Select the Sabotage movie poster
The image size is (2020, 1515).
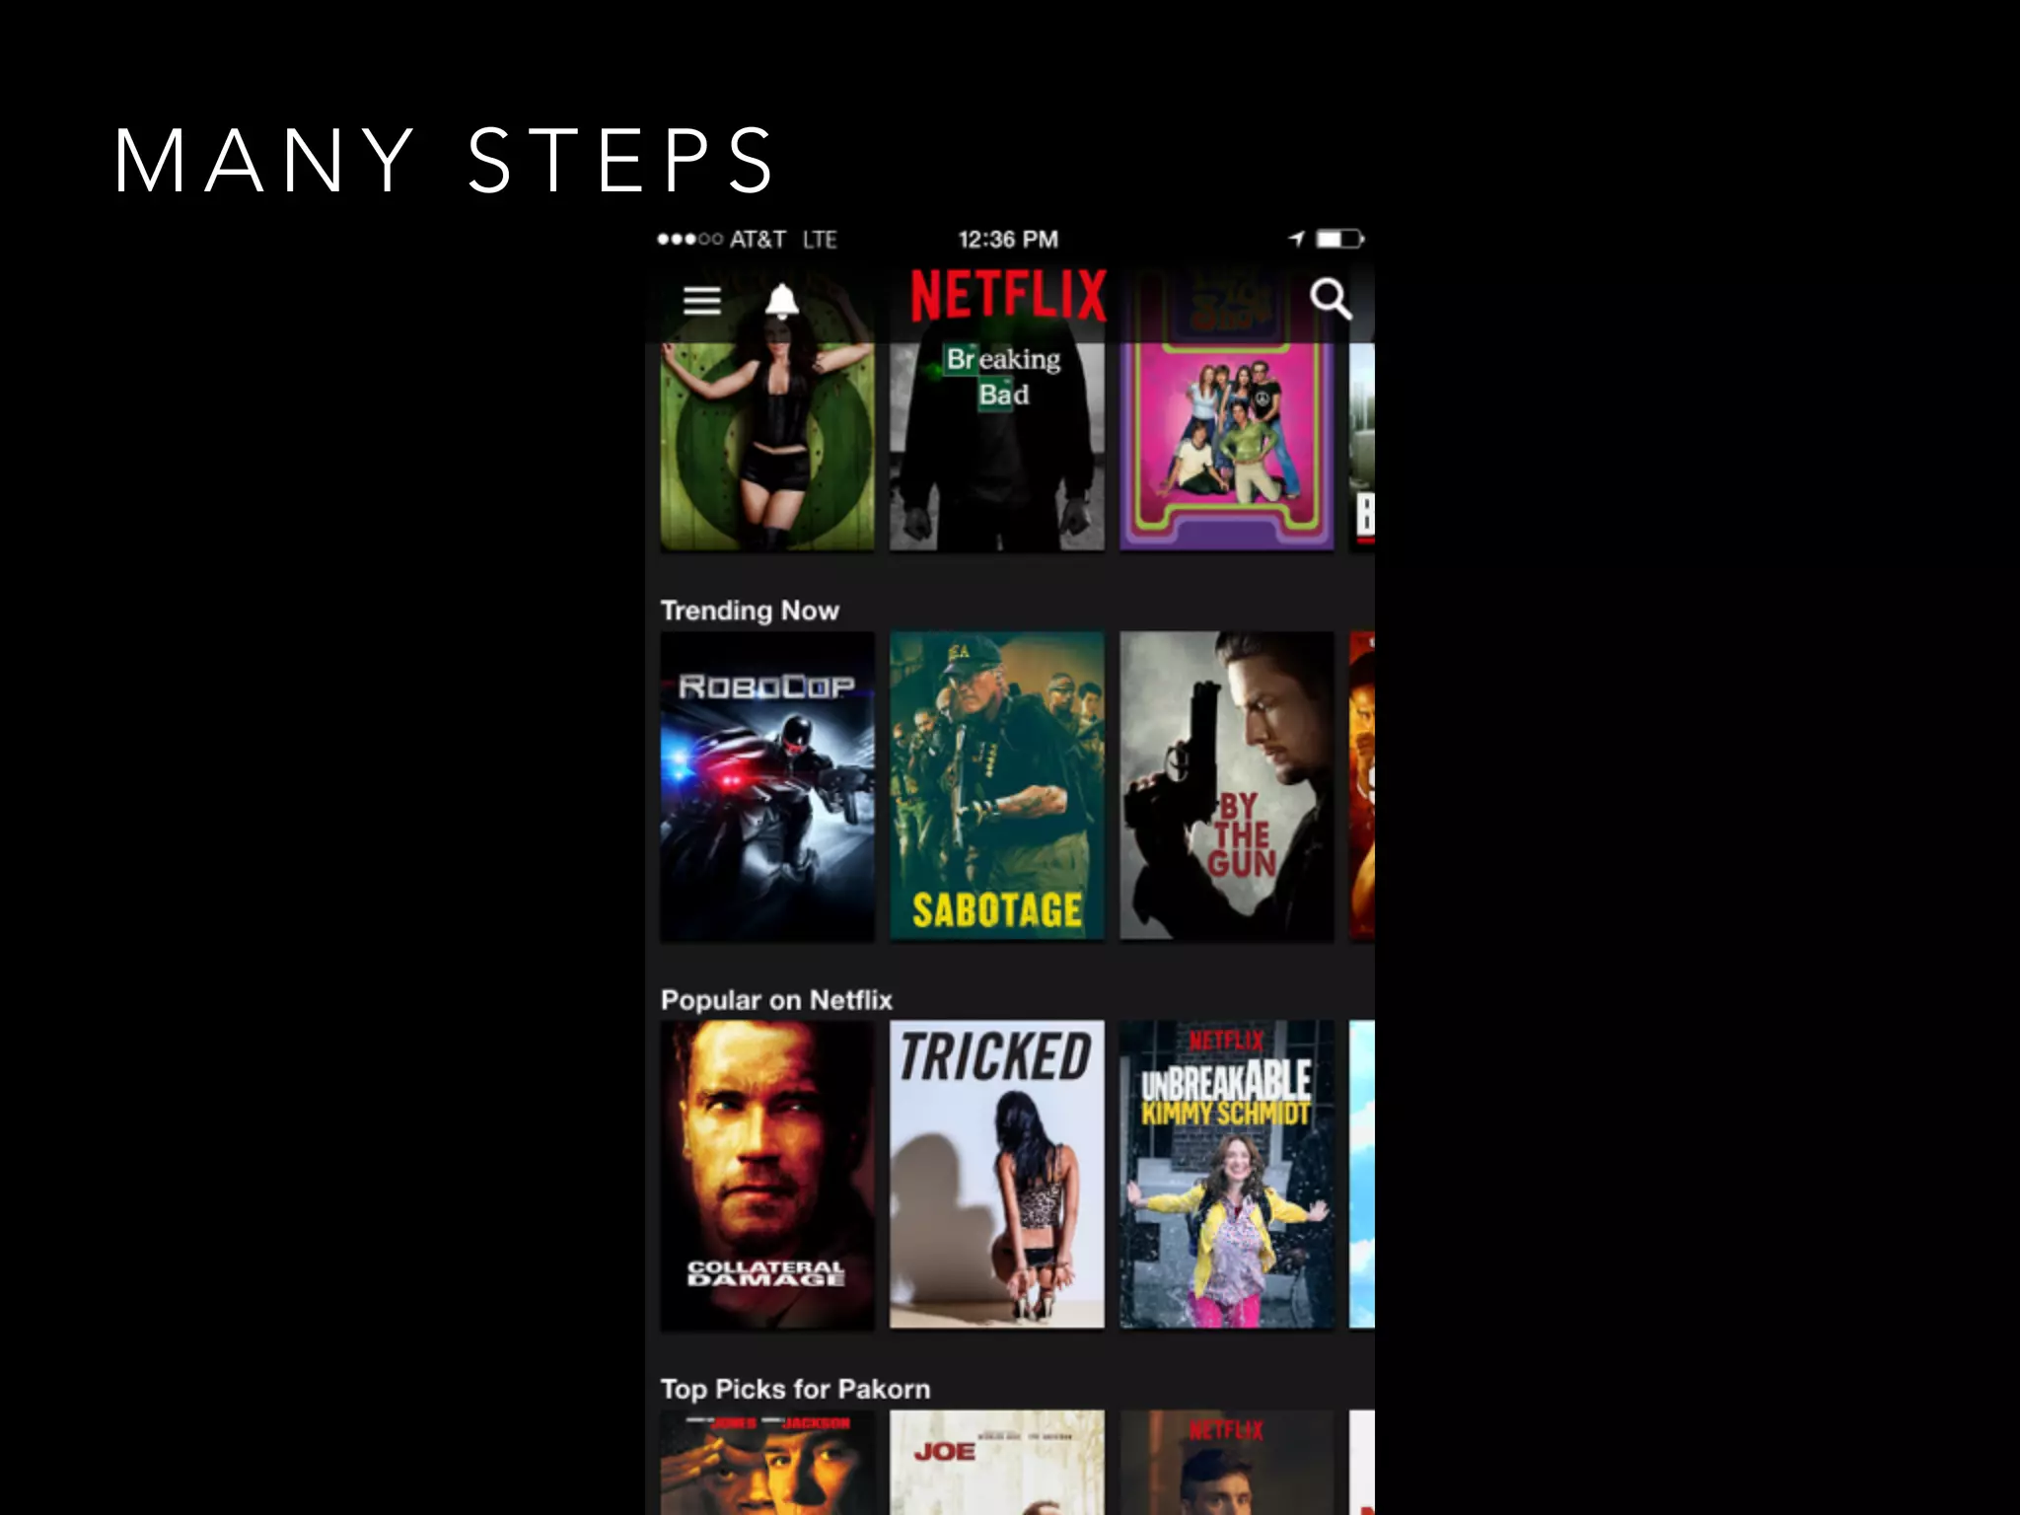[x=996, y=786]
